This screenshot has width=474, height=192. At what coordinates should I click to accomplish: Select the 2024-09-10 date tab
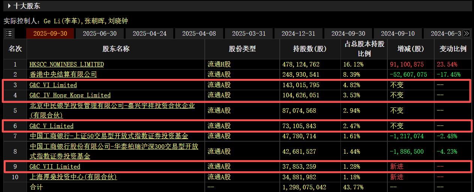pos(398,33)
